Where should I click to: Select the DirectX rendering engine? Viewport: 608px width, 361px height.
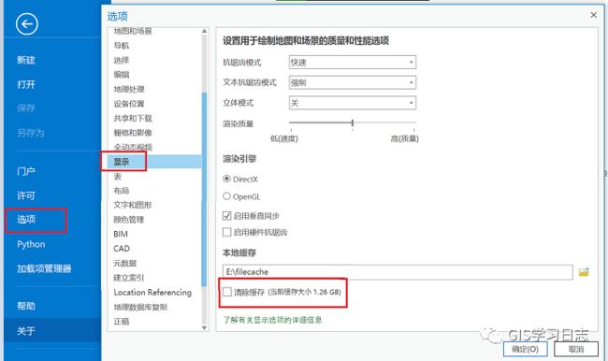[227, 179]
